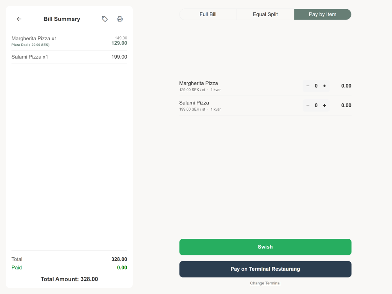Switch to Equal Split tab
392x294 pixels.
pos(265,15)
